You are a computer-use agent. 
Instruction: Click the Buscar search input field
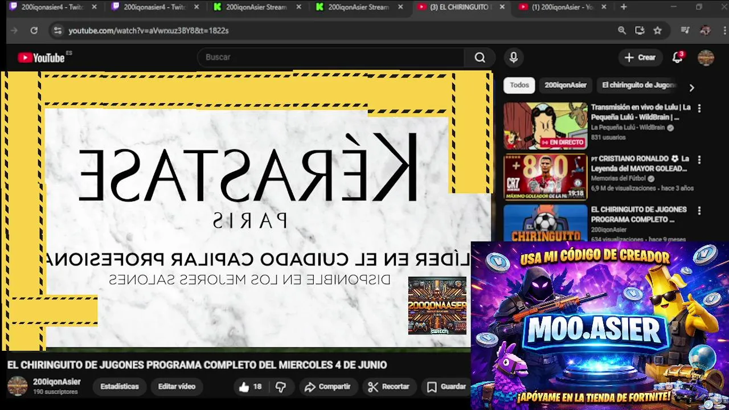331,58
